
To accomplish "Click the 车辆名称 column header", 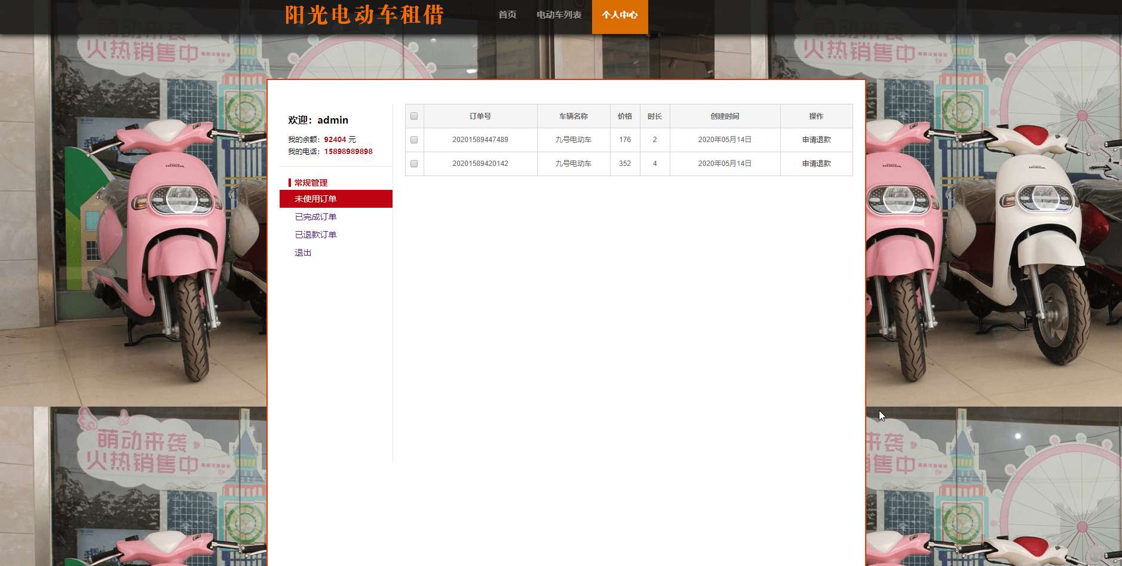I will click(x=573, y=116).
